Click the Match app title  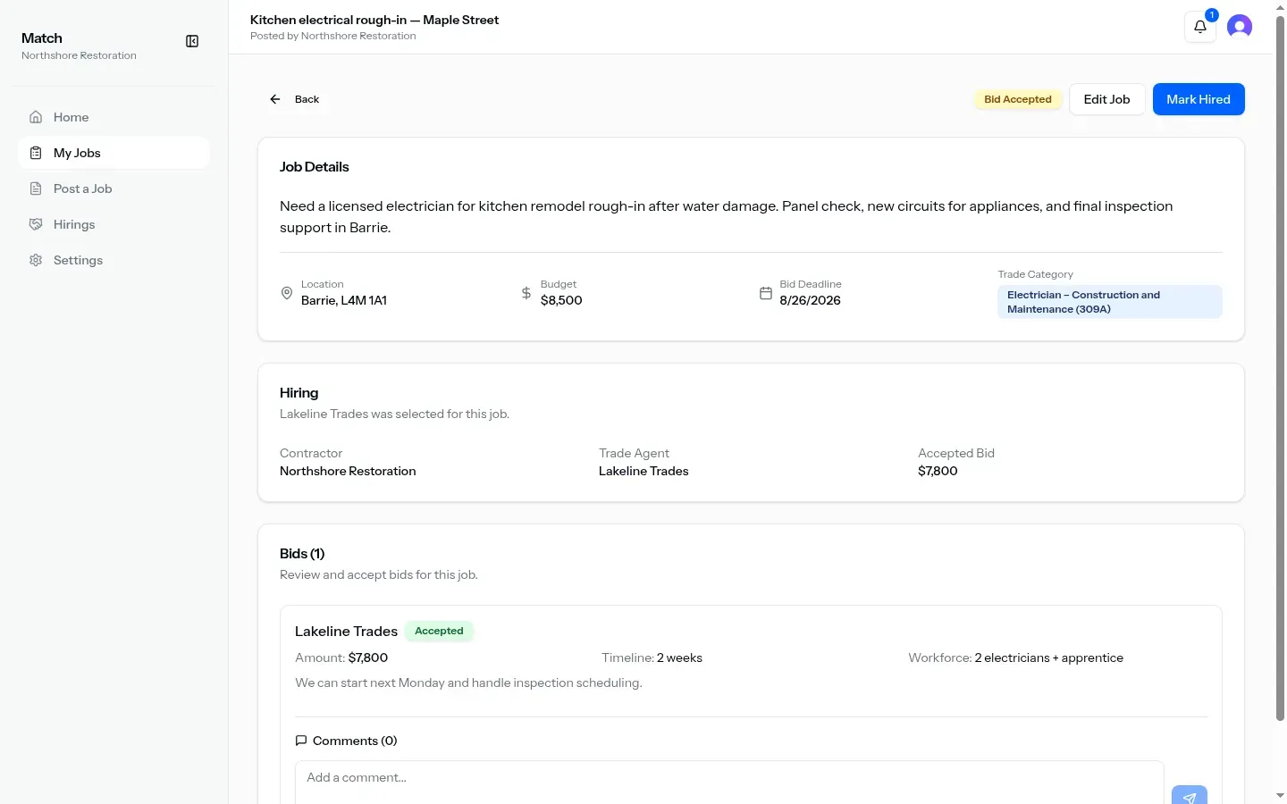pos(42,38)
